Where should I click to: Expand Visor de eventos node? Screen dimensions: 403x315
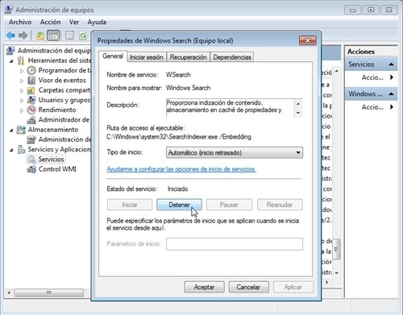(x=22, y=81)
